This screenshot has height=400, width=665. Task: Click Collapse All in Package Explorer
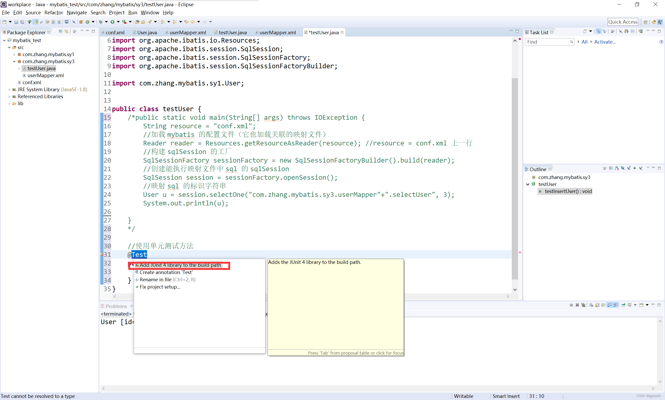(60, 31)
